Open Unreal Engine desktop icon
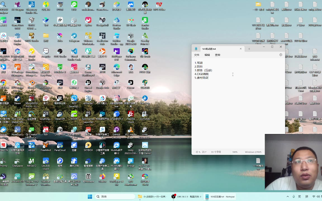This screenshot has width=322, height=201. point(88,85)
